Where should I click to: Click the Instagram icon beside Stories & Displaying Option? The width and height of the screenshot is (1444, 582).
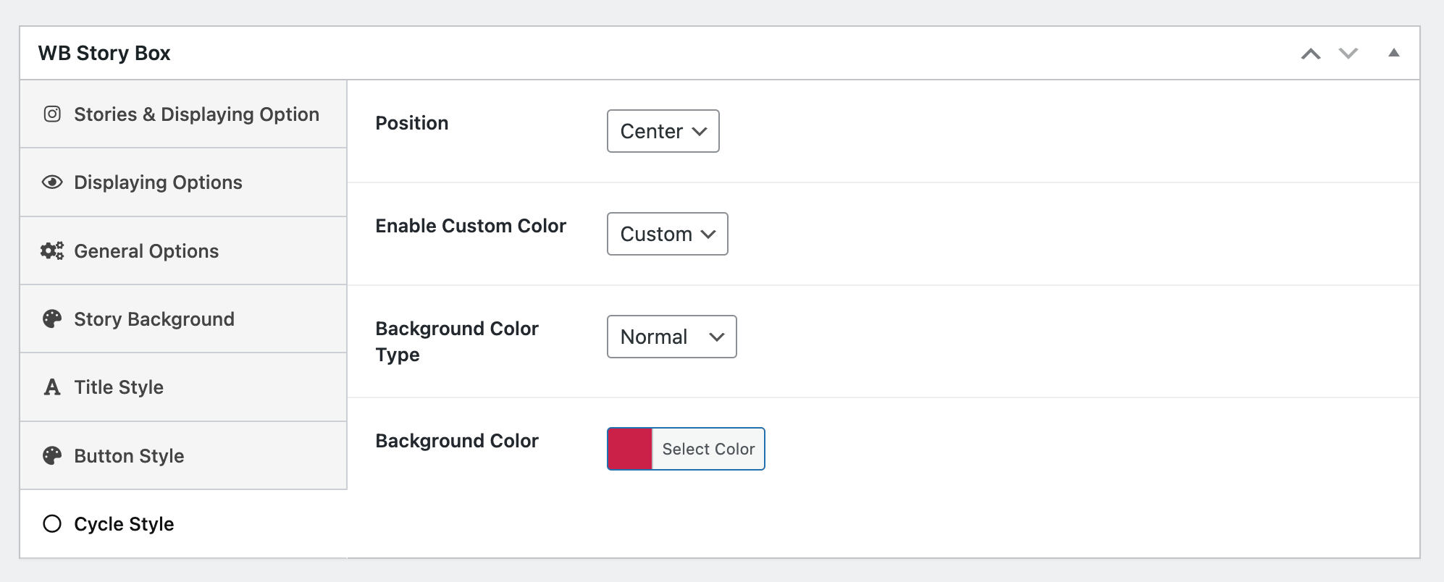(x=52, y=114)
